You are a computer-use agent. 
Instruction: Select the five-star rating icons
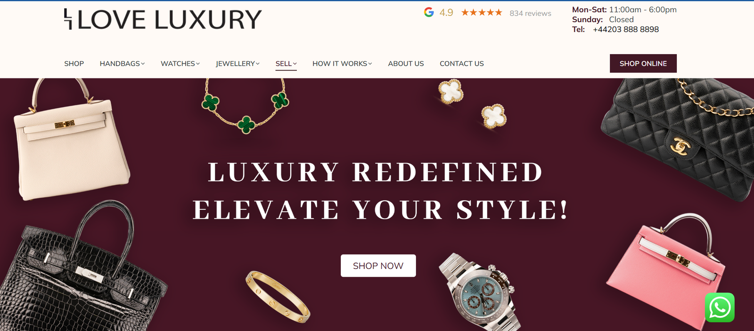pos(482,13)
